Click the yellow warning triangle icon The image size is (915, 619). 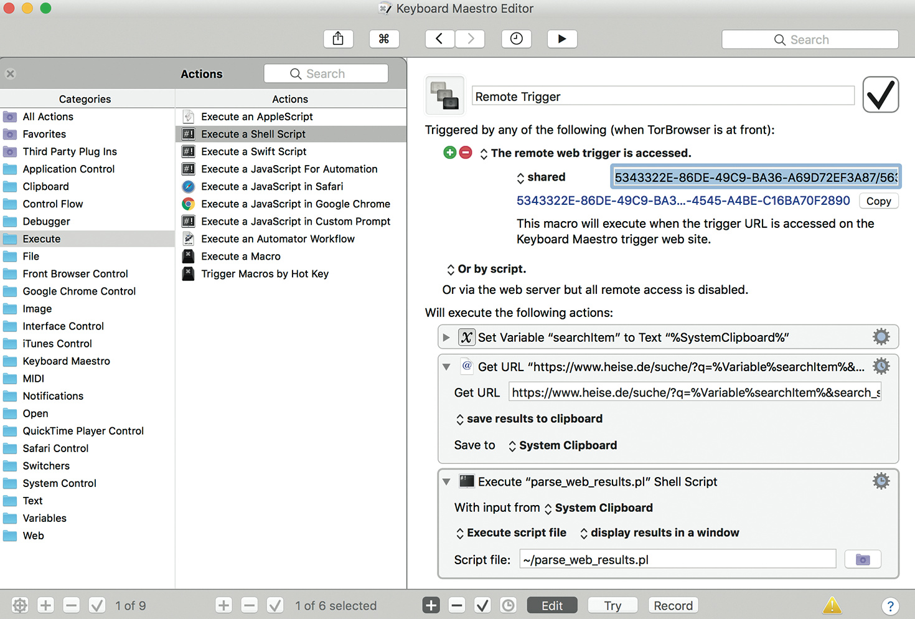pos(832,605)
